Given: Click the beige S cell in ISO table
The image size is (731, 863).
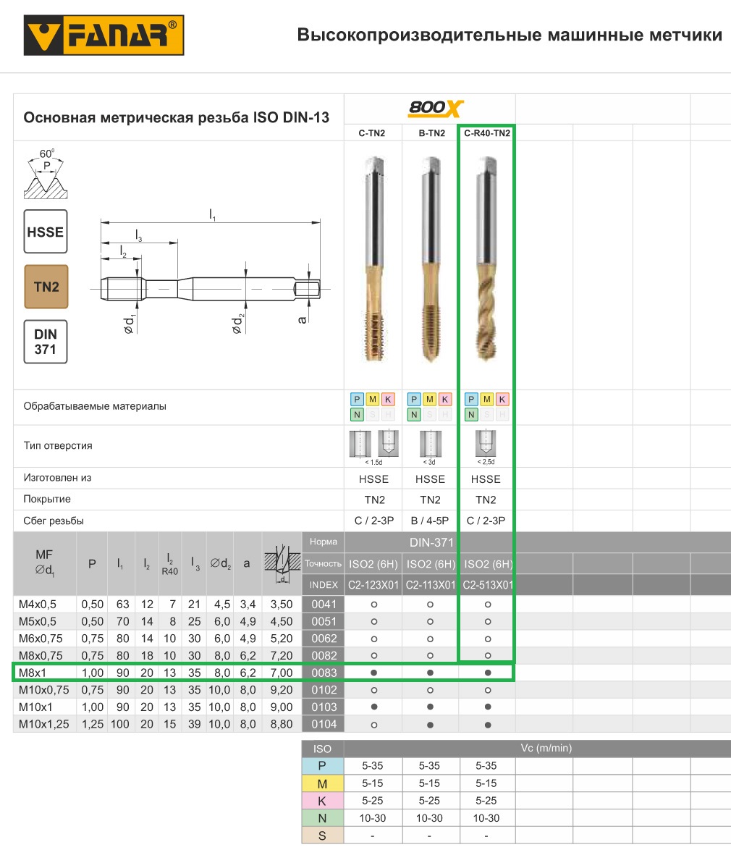Looking at the screenshot, I should (322, 835).
